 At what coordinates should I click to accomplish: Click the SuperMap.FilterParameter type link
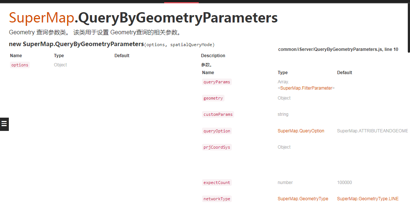(306, 88)
